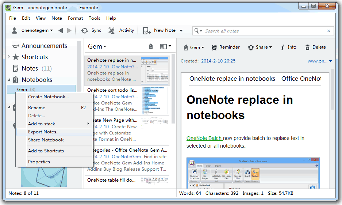Click the note content vertical scrollbar

click(x=332, y=89)
